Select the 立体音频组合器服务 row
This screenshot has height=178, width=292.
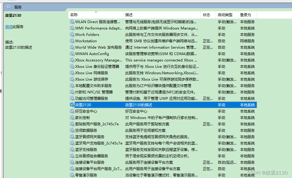coord(92,156)
